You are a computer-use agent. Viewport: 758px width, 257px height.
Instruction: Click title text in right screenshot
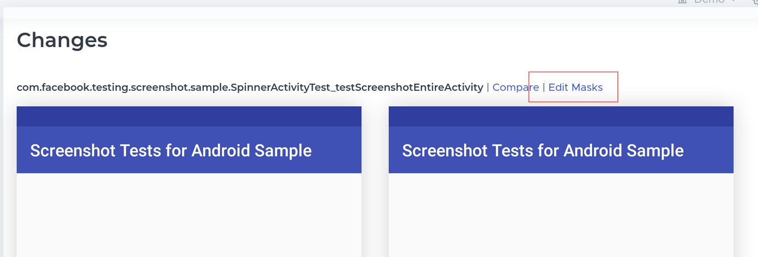tap(543, 150)
